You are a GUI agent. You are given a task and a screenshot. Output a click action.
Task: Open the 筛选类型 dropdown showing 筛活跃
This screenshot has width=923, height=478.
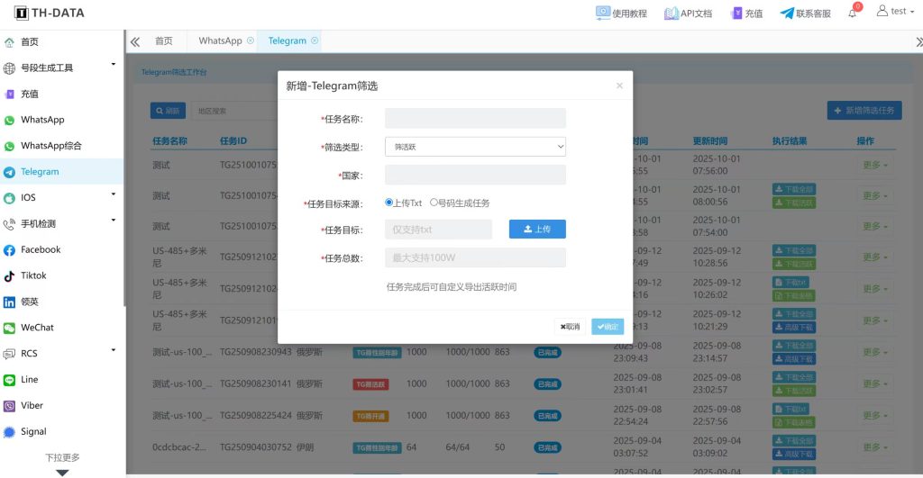coord(475,147)
